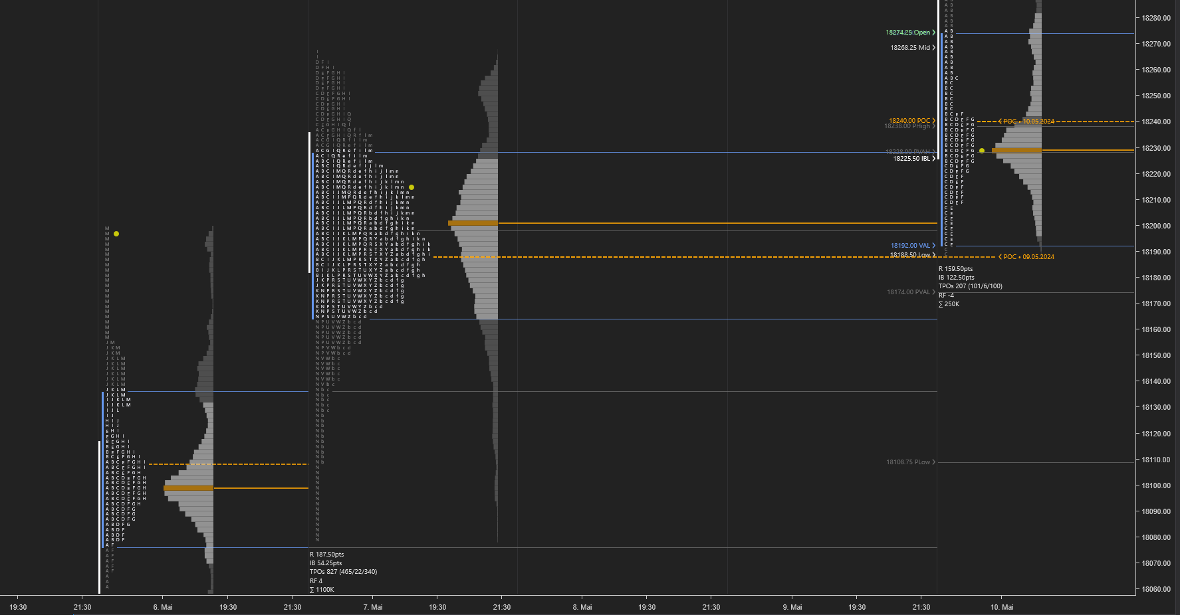Image resolution: width=1180 pixels, height=615 pixels.
Task: Click 18160.00 on the price axis
Action: [1156, 329]
